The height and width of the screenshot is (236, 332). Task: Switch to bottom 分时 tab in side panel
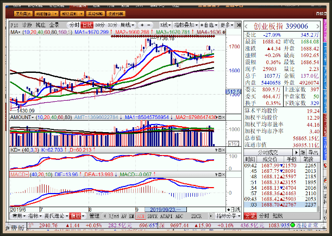tap(264, 216)
